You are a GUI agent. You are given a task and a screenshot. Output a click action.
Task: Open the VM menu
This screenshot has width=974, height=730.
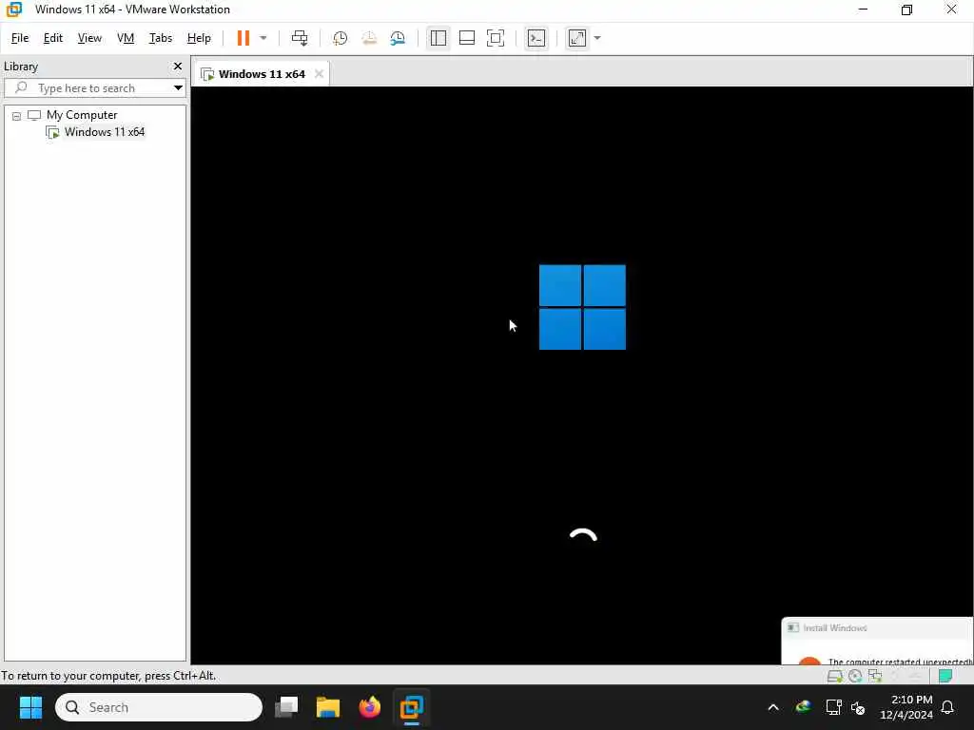point(126,38)
